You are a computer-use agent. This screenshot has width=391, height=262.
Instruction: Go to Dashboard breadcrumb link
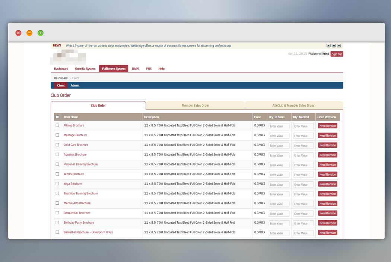[61, 78]
